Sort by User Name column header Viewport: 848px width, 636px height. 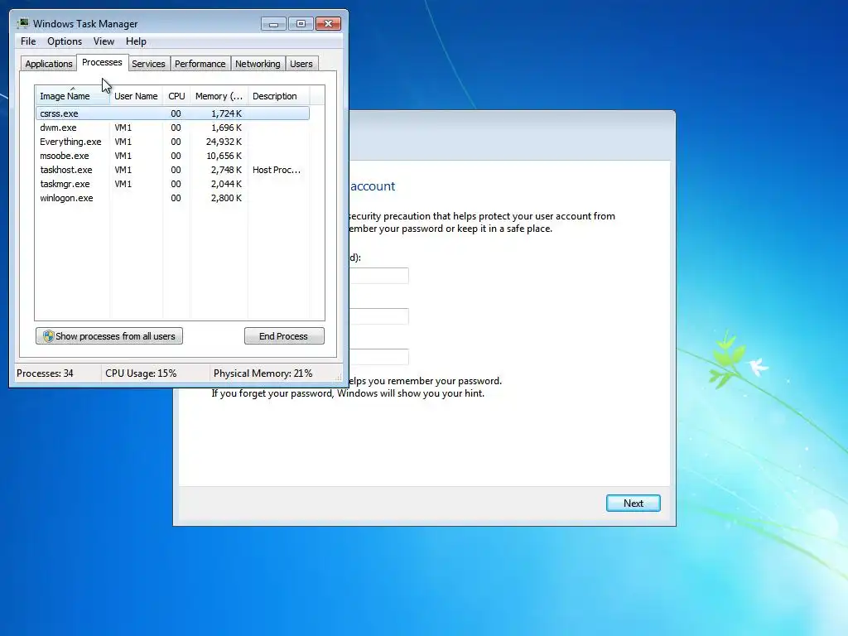(x=136, y=96)
